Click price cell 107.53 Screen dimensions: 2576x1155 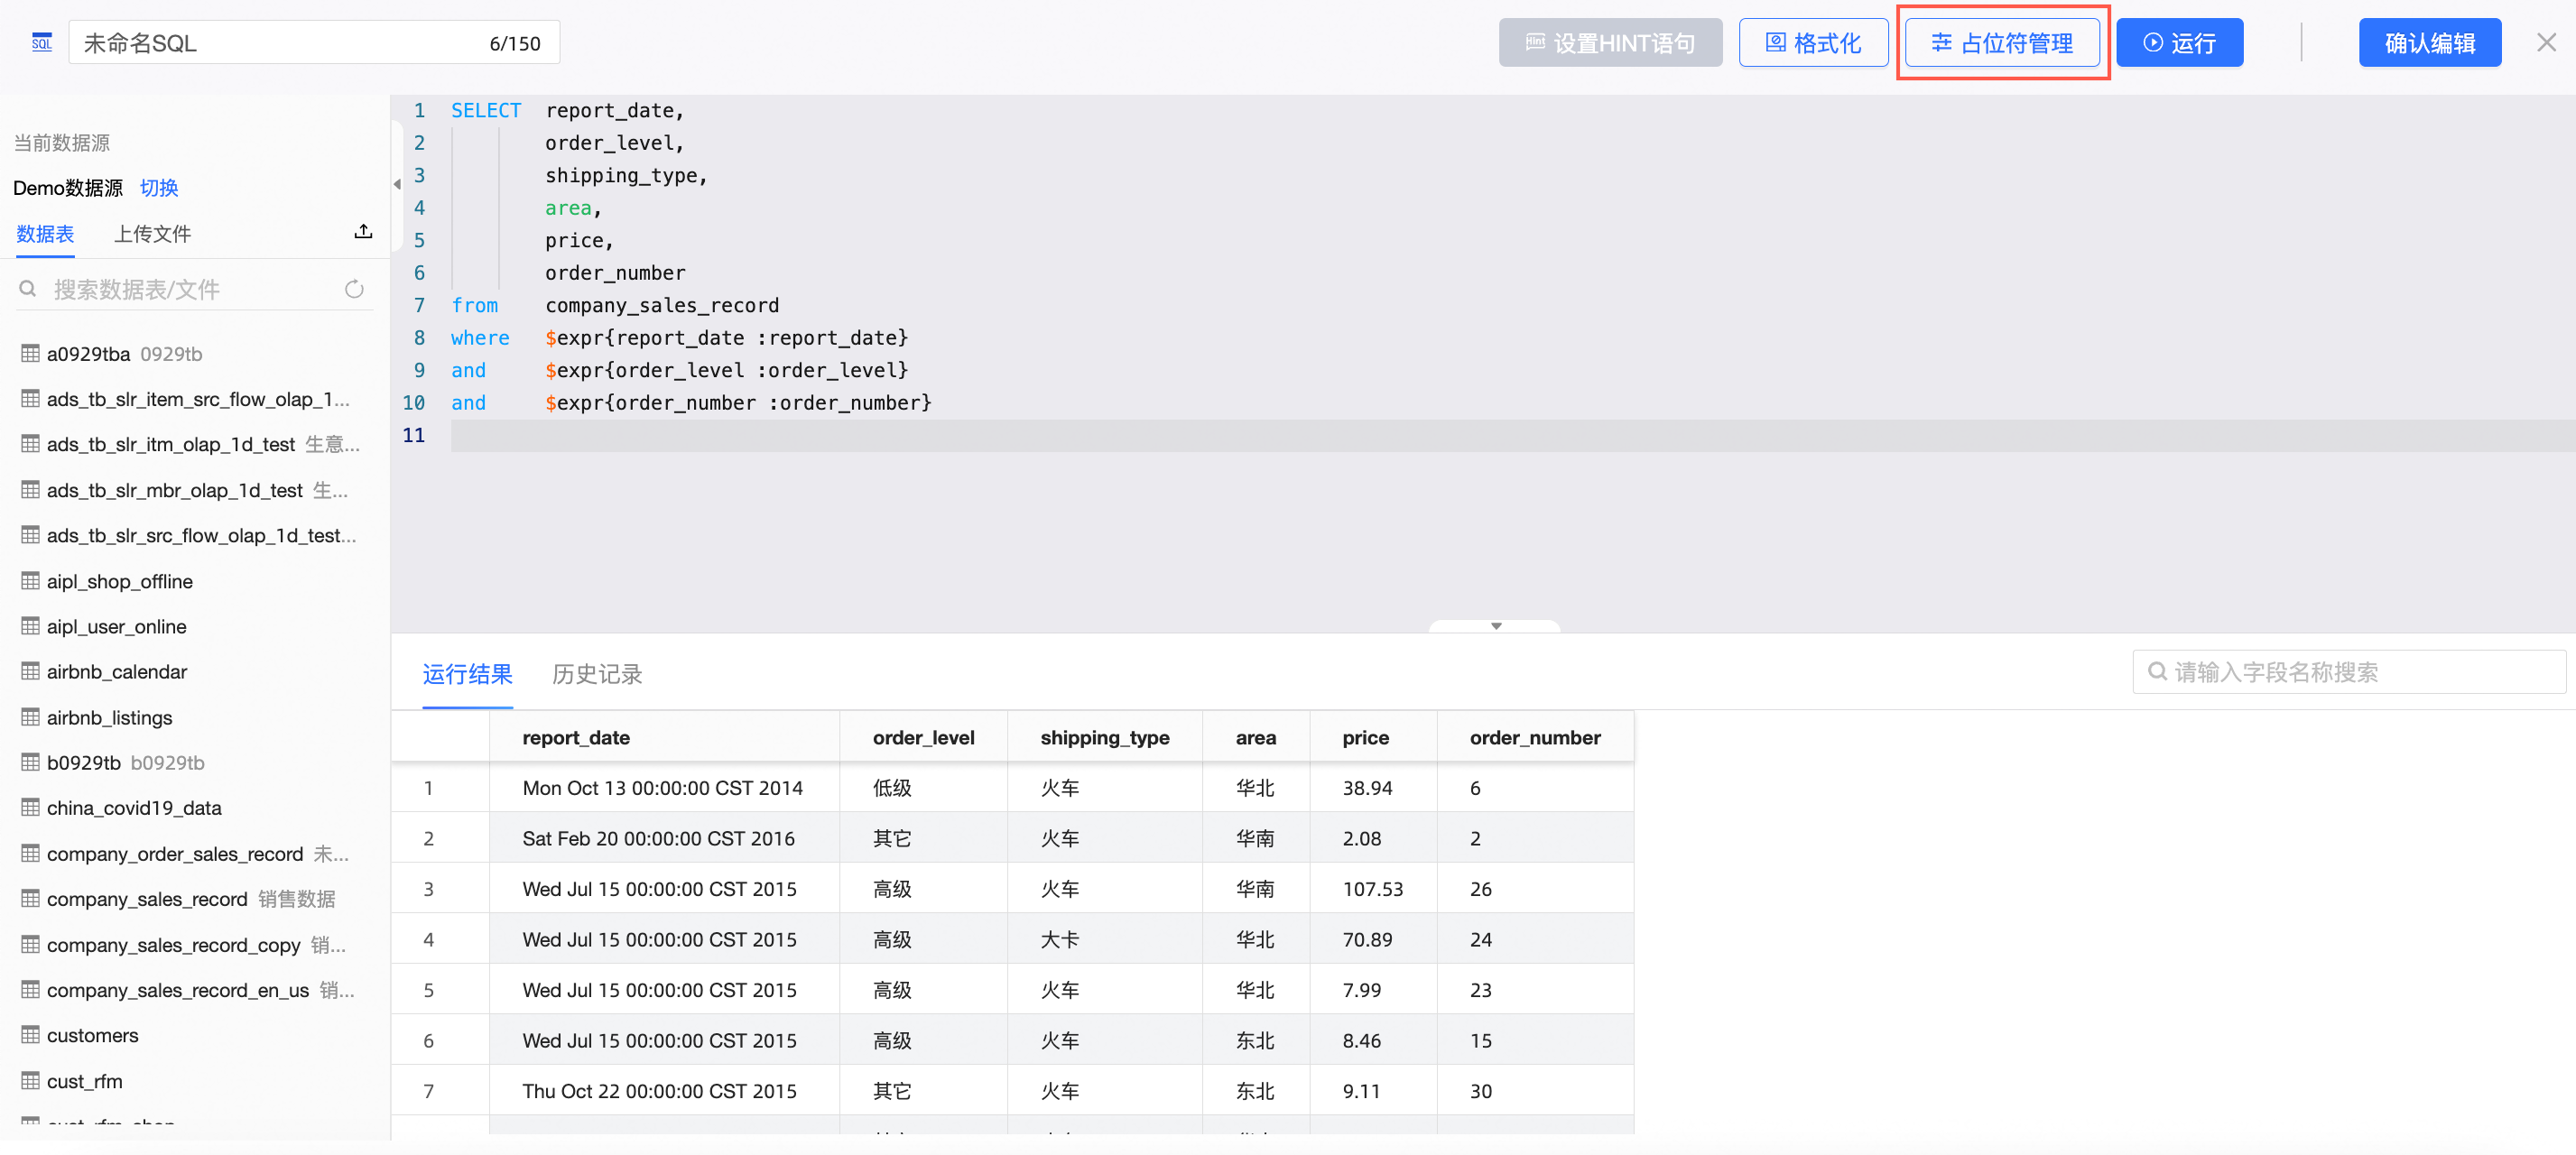(1372, 889)
